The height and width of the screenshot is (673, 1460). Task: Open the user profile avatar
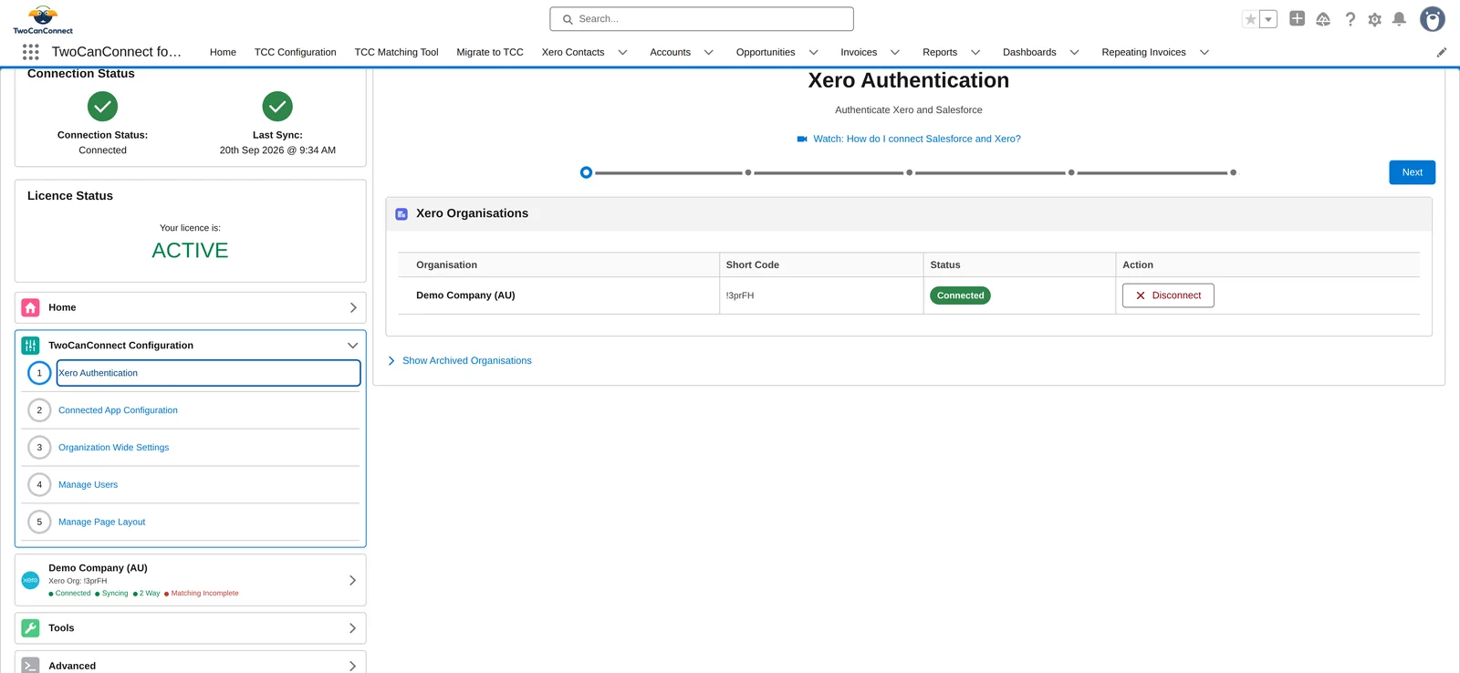click(x=1433, y=19)
